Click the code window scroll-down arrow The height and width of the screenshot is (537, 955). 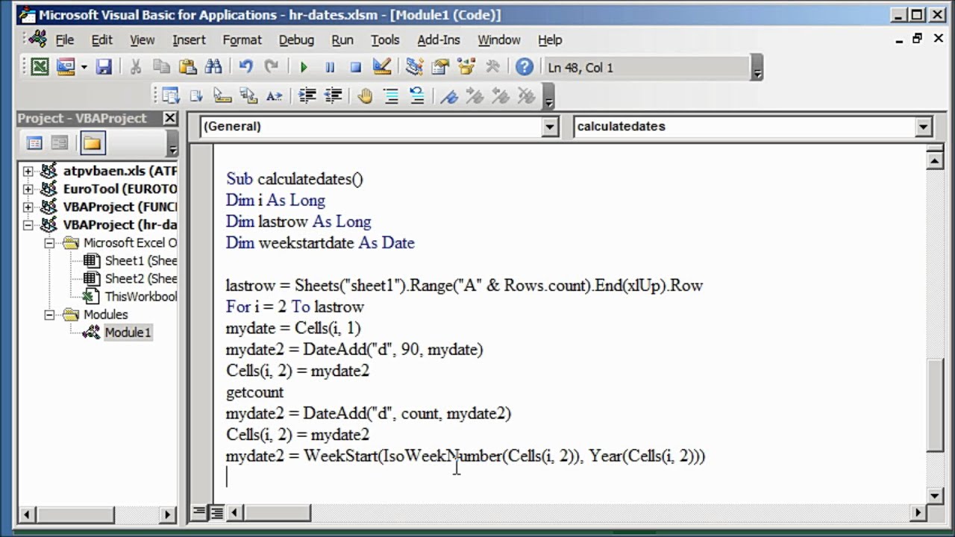[x=935, y=495]
